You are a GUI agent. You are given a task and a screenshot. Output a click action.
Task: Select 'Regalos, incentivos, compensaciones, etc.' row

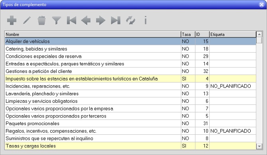pos(130,131)
